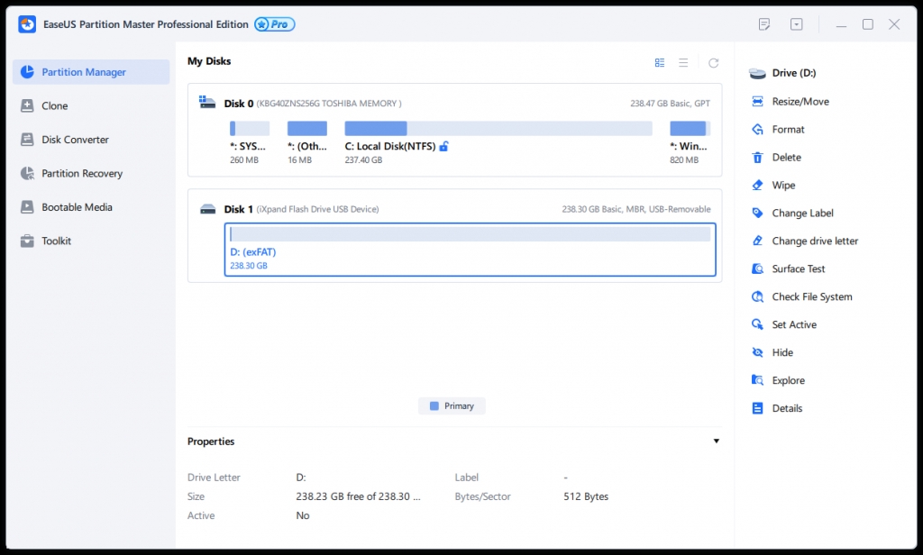The height and width of the screenshot is (555, 923).
Task: Open the Clone tool in the sidebar
Action: coord(53,105)
